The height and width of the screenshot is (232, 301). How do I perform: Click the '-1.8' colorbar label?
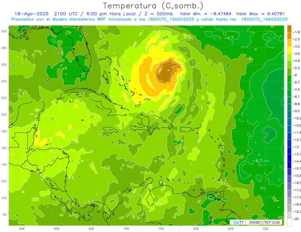[297, 32]
